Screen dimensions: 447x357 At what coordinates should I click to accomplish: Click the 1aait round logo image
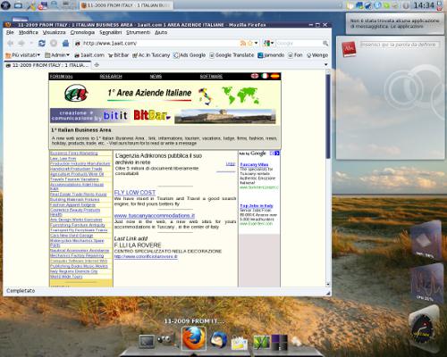point(76,94)
